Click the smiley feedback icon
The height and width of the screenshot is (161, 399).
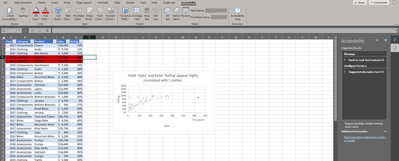click(395, 3)
